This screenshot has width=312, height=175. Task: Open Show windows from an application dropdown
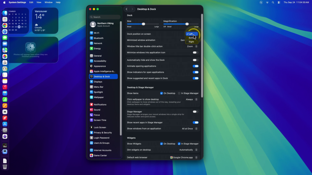coord(190,129)
